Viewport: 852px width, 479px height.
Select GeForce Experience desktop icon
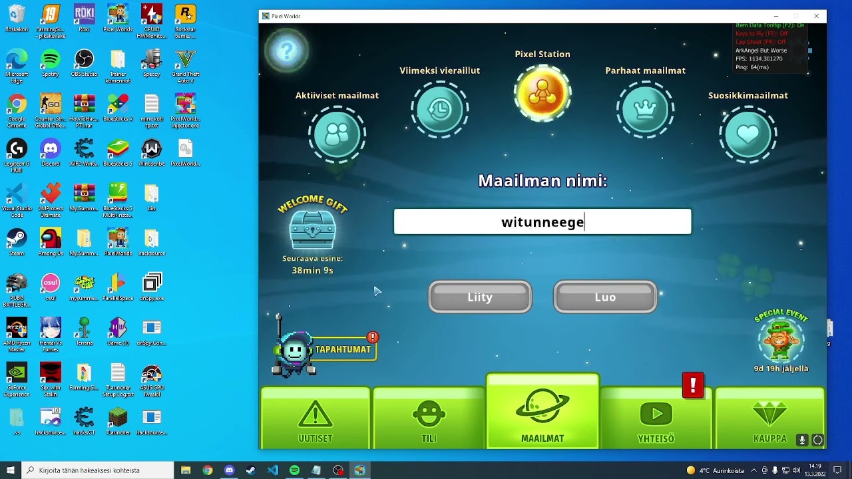click(x=17, y=380)
